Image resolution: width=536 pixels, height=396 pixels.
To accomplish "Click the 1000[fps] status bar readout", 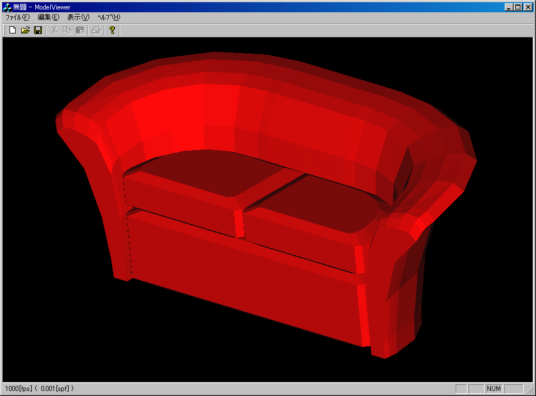I will [x=39, y=389].
